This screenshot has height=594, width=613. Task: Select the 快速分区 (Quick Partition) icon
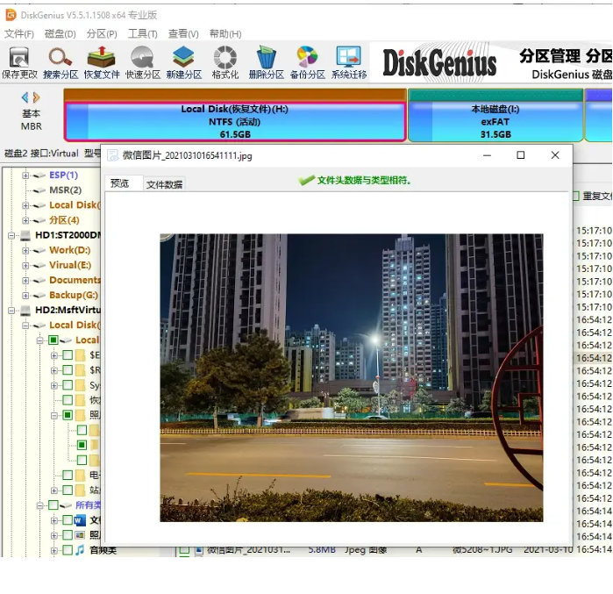(x=143, y=61)
